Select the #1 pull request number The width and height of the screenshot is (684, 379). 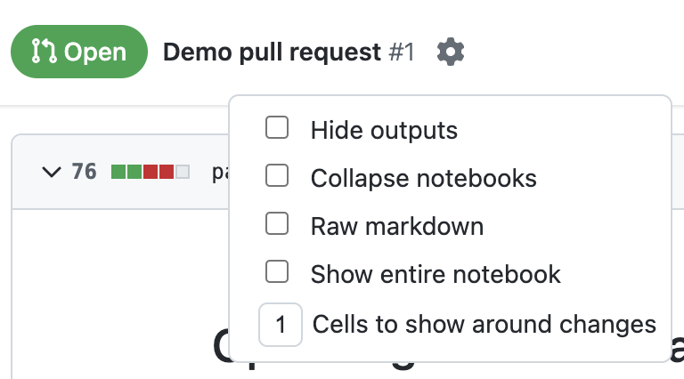coord(402,52)
